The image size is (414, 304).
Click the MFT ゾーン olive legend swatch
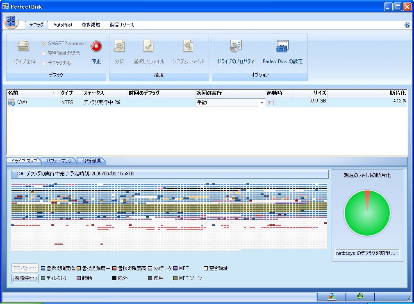coord(175,278)
